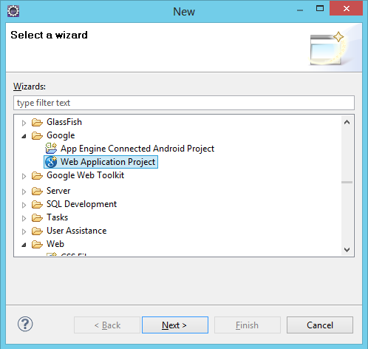Click the scrollbar thumb in wizard list
368x349 pixels.
click(x=347, y=183)
